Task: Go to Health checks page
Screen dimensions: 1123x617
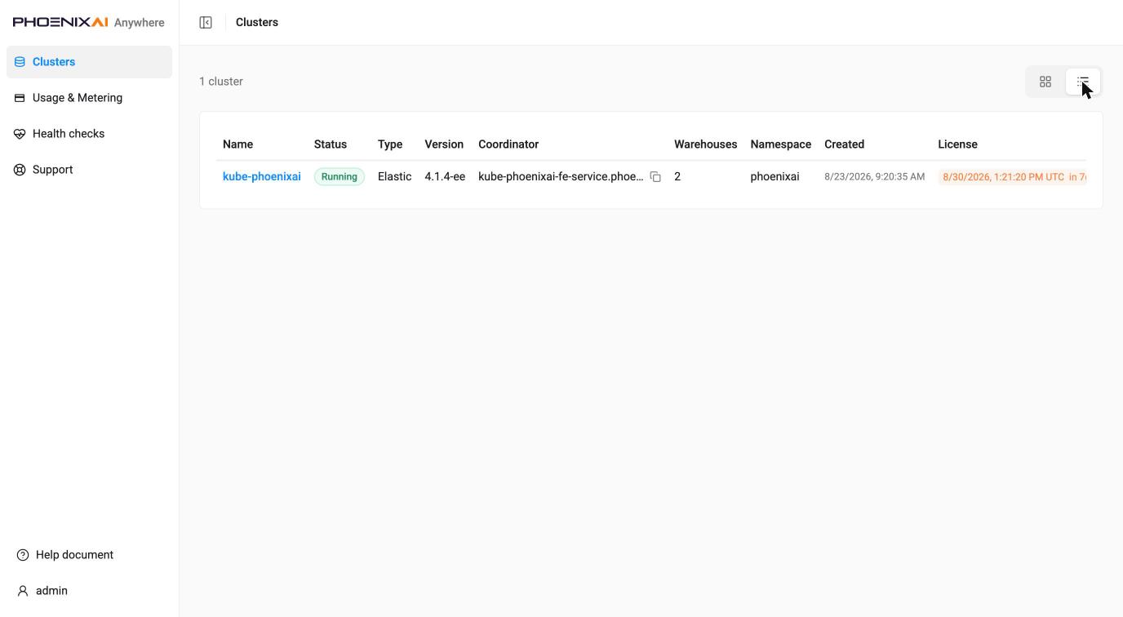Action: [89, 134]
